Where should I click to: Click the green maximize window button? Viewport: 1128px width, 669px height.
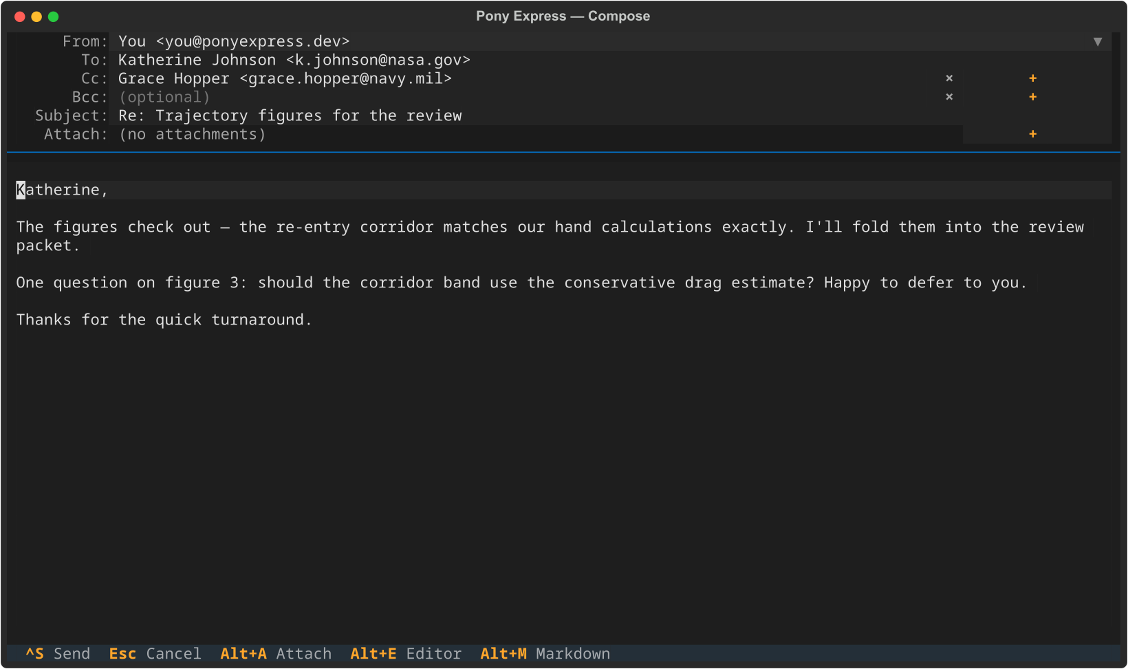point(53,17)
